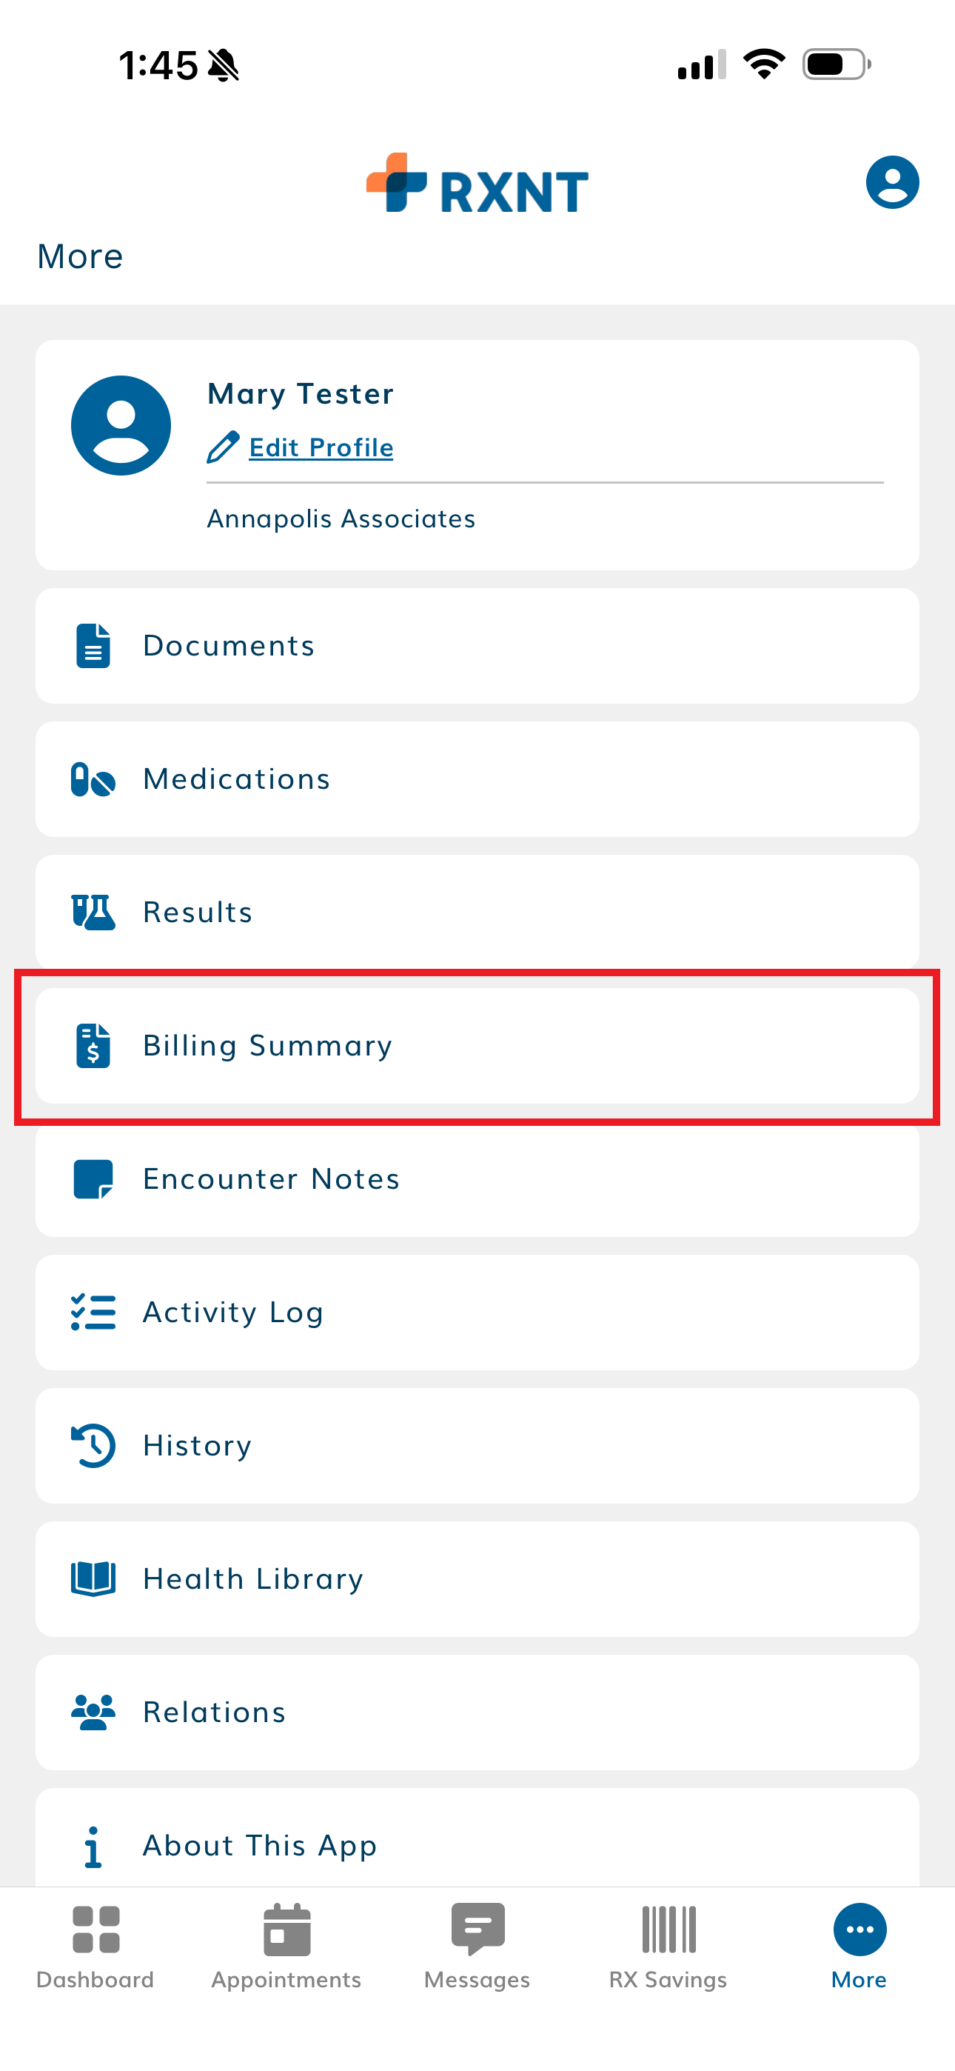Image resolution: width=955 pixels, height=2071 pixels.
Task: Tap the Encounter Notes sticky-note icon
Action: pos(93,1178)
